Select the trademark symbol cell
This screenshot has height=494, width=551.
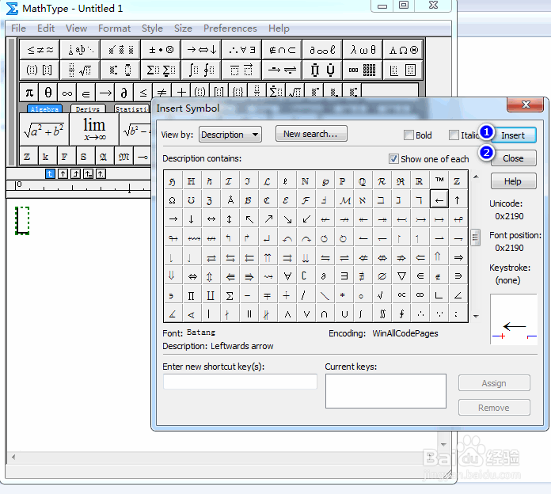[439, 180]
